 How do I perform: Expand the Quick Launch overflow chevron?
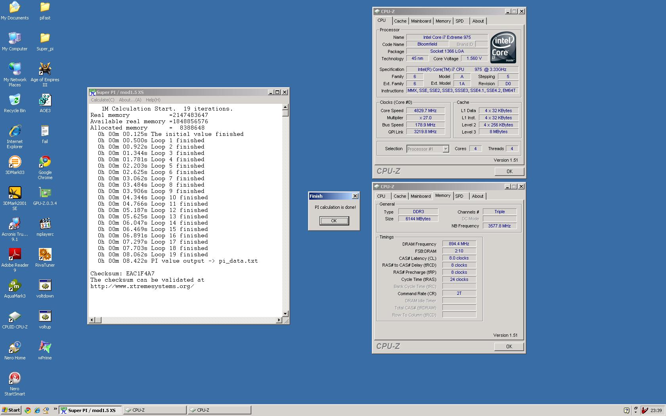[x=55, y=409]
